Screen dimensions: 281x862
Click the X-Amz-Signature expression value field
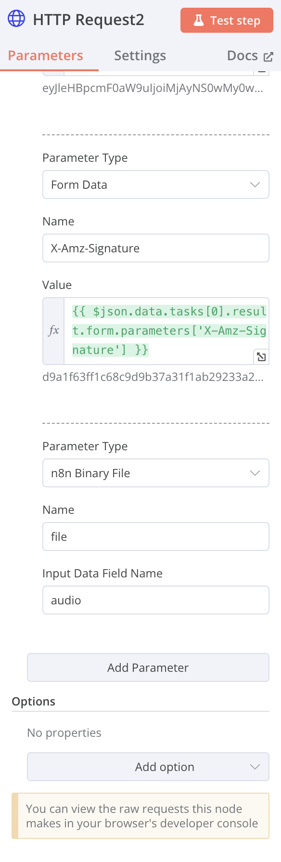pos(166,331)
